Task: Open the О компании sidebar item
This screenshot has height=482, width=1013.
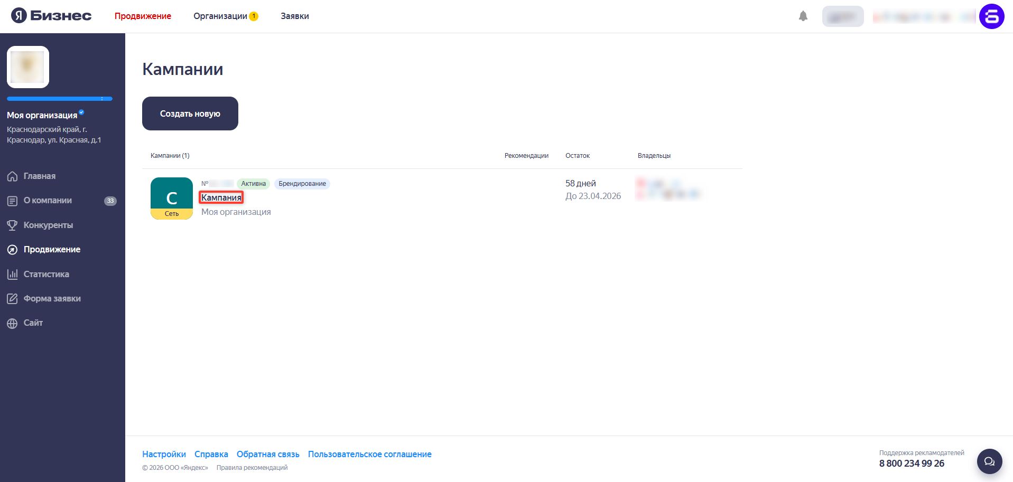Action: pyautogui.click(x=48, y=201)
